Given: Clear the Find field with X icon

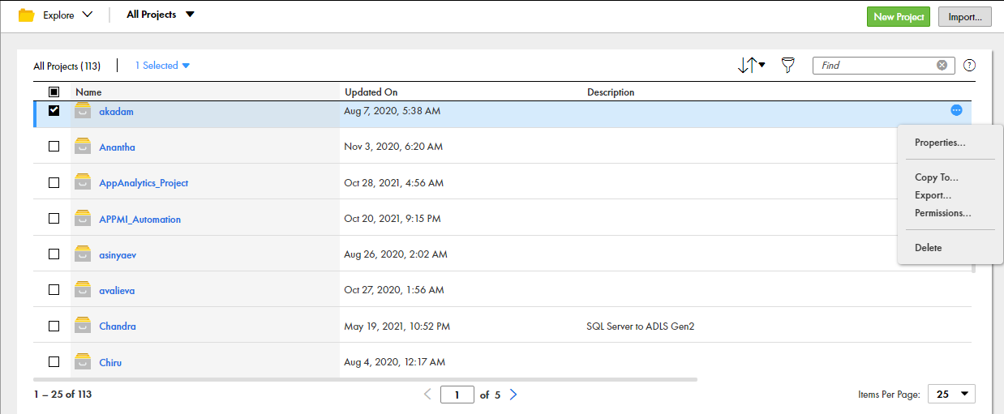Looking at the screenshot, I should coord(942,66).
